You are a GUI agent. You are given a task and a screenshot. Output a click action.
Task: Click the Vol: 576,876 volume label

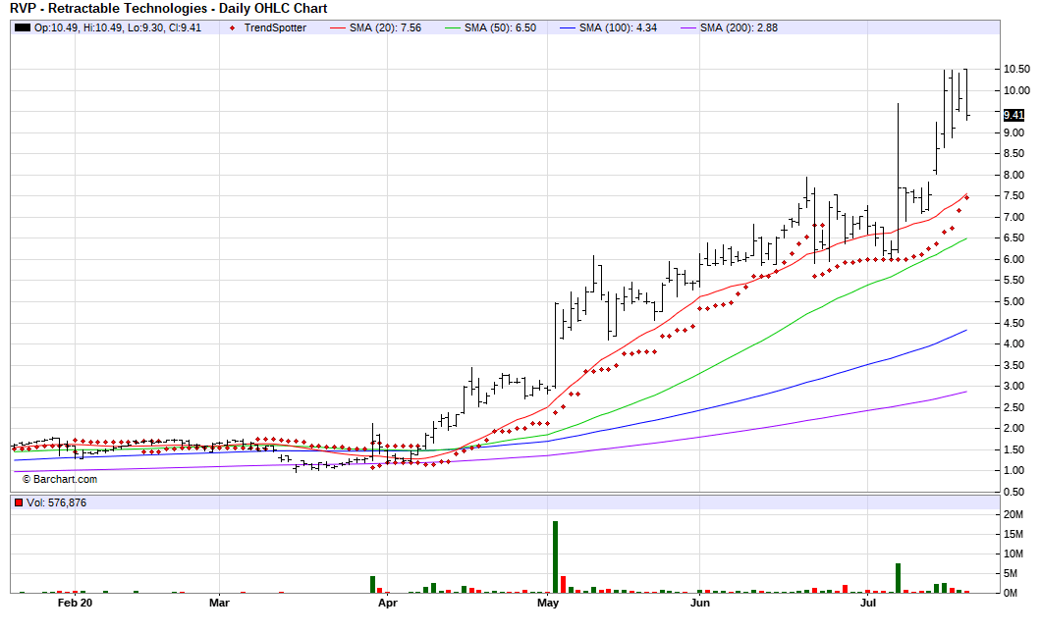pos(56,502)
